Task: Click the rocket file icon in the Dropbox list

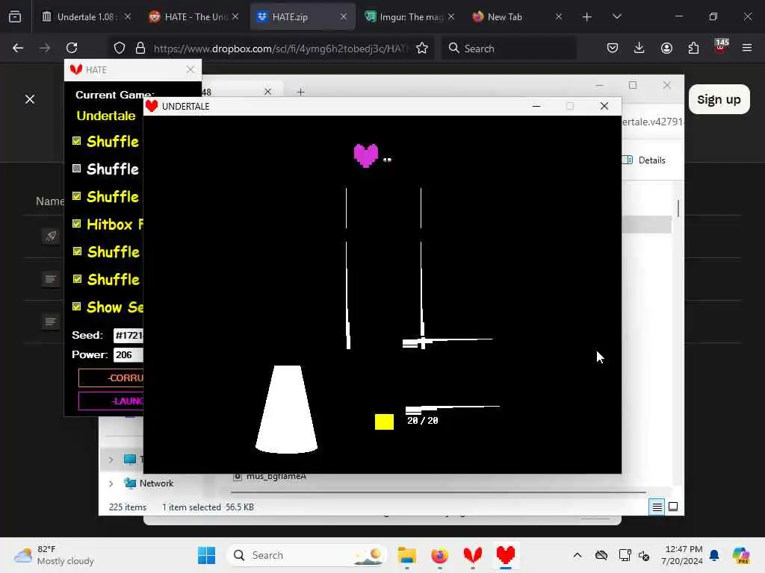Action: tap(51, 237)
